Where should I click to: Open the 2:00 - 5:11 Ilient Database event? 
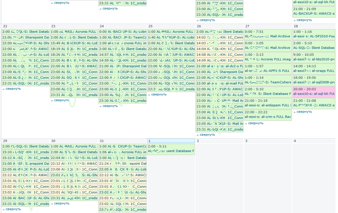171,149
